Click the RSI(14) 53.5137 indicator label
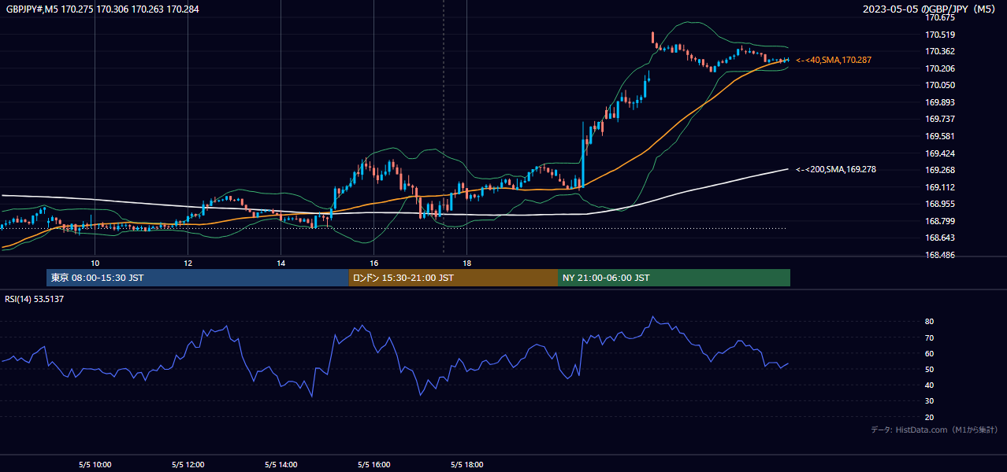The image size is (1007, 472). [x=35, y=299]
